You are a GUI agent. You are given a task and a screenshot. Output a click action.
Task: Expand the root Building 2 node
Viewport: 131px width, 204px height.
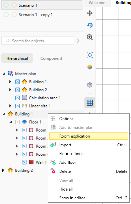tap(3, 170)
